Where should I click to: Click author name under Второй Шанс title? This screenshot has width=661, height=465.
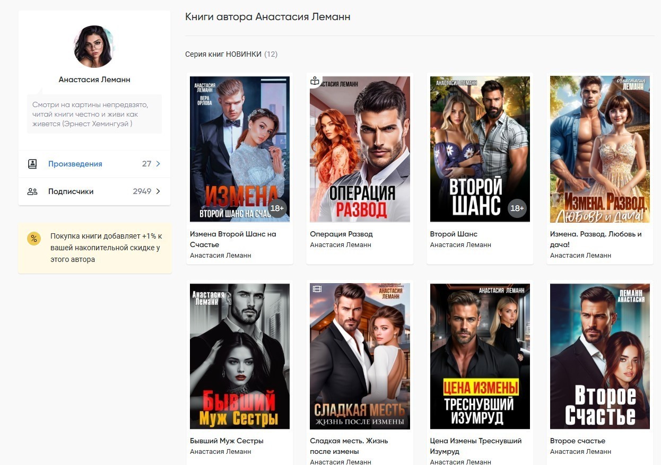coord(460,245)
